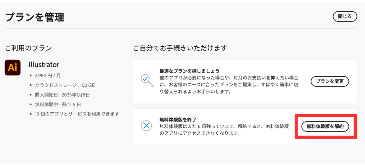This screenshot has height=165, width=365.
Task: Click the trial cancellation warning description
Action: pos(224,130)
